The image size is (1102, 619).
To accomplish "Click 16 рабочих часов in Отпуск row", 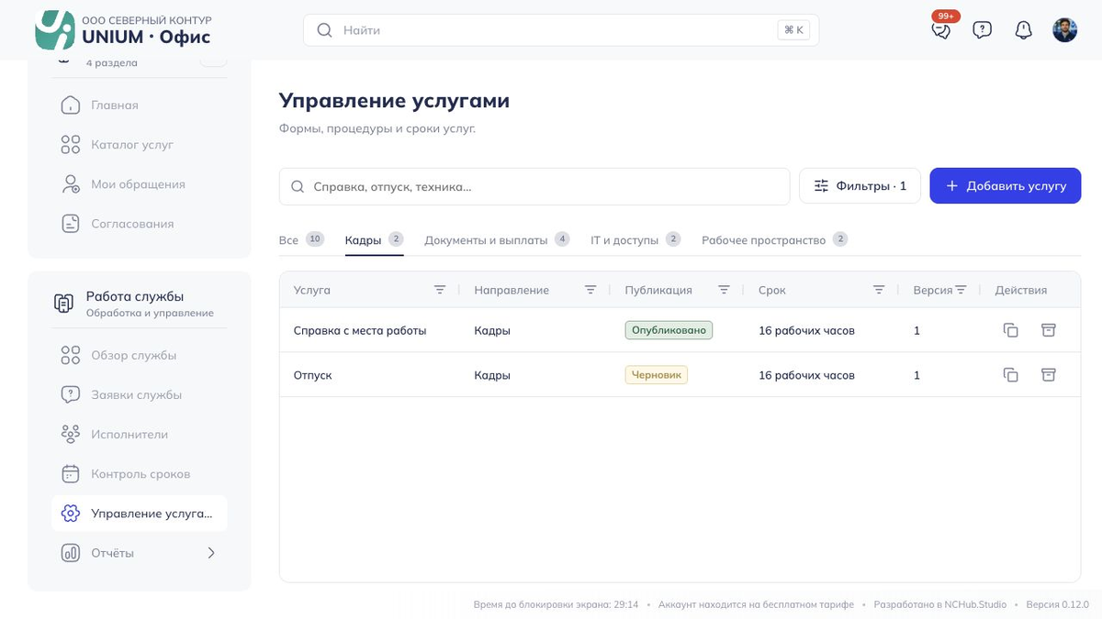I will pyautogui.click(x=806, y=375).
